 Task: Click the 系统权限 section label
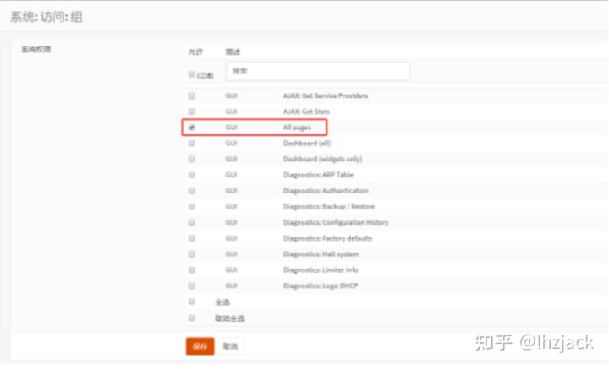pyautogui.click(x=36, y=49)
